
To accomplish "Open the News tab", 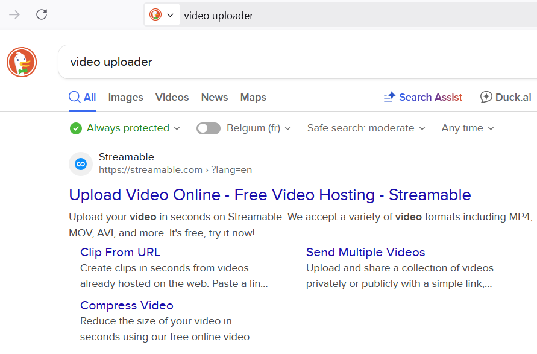I will (x=215, y=97).
